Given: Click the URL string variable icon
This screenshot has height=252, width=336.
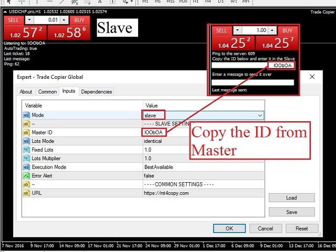Looking at the screenshot, I should point(26,193).
